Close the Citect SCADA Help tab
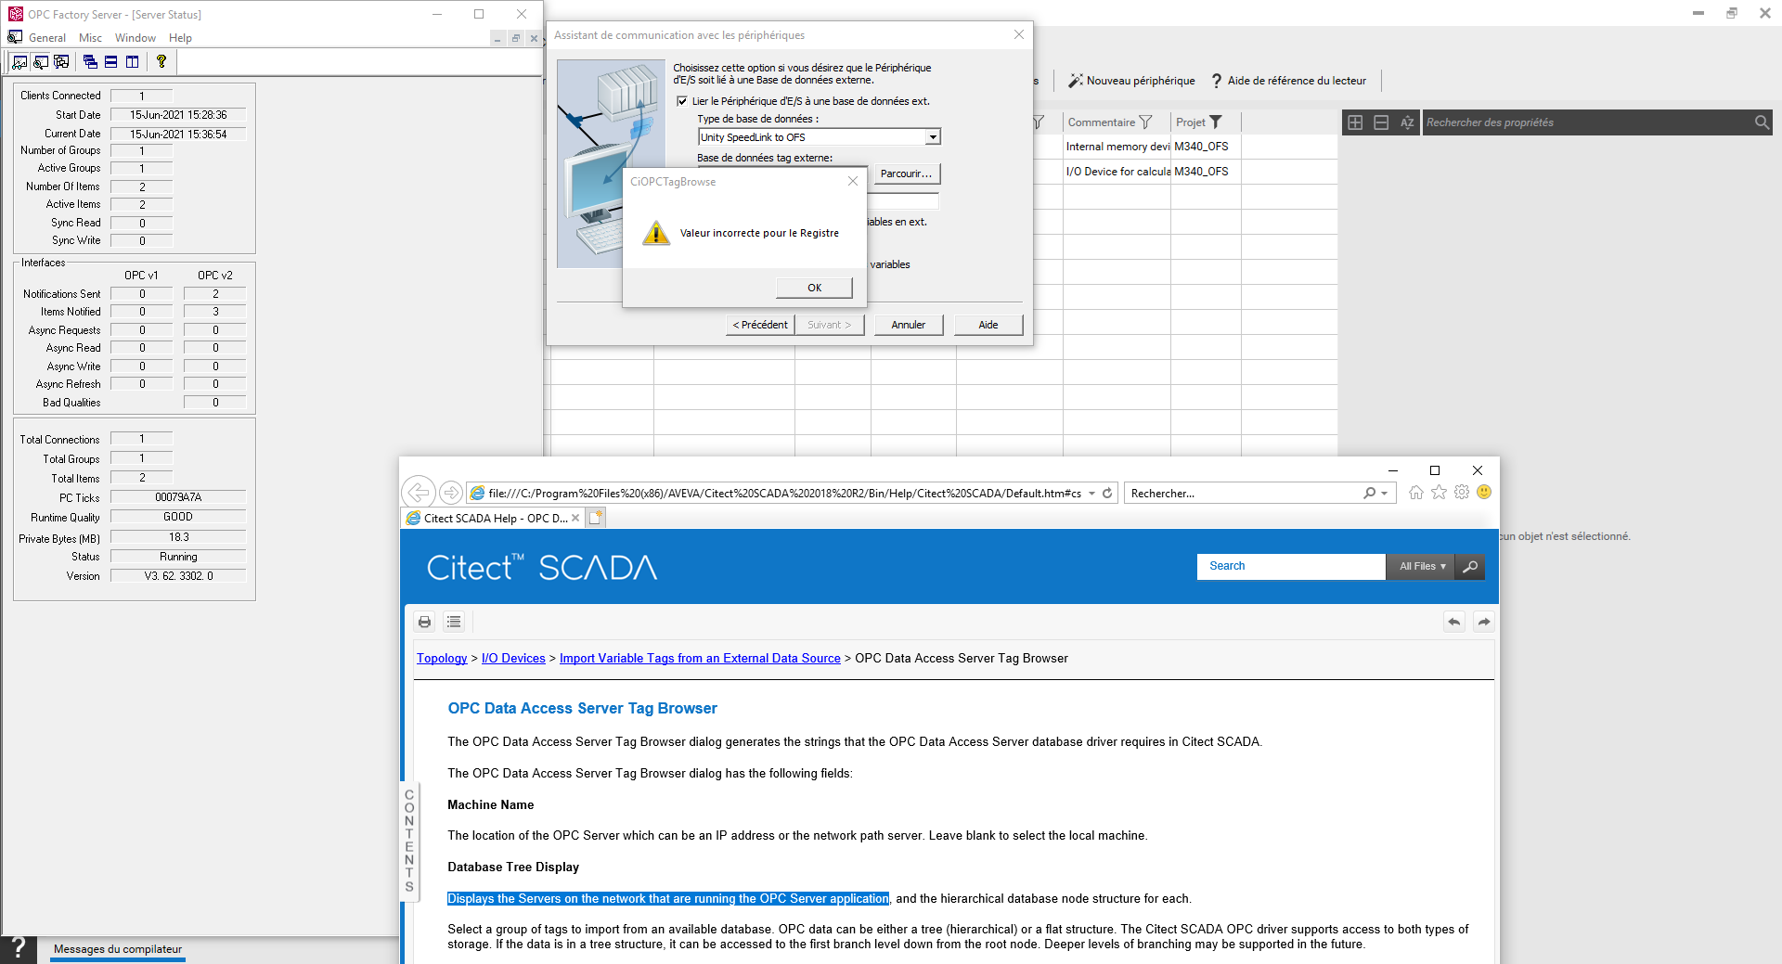The image size is (1782, 964). [575, 519]
